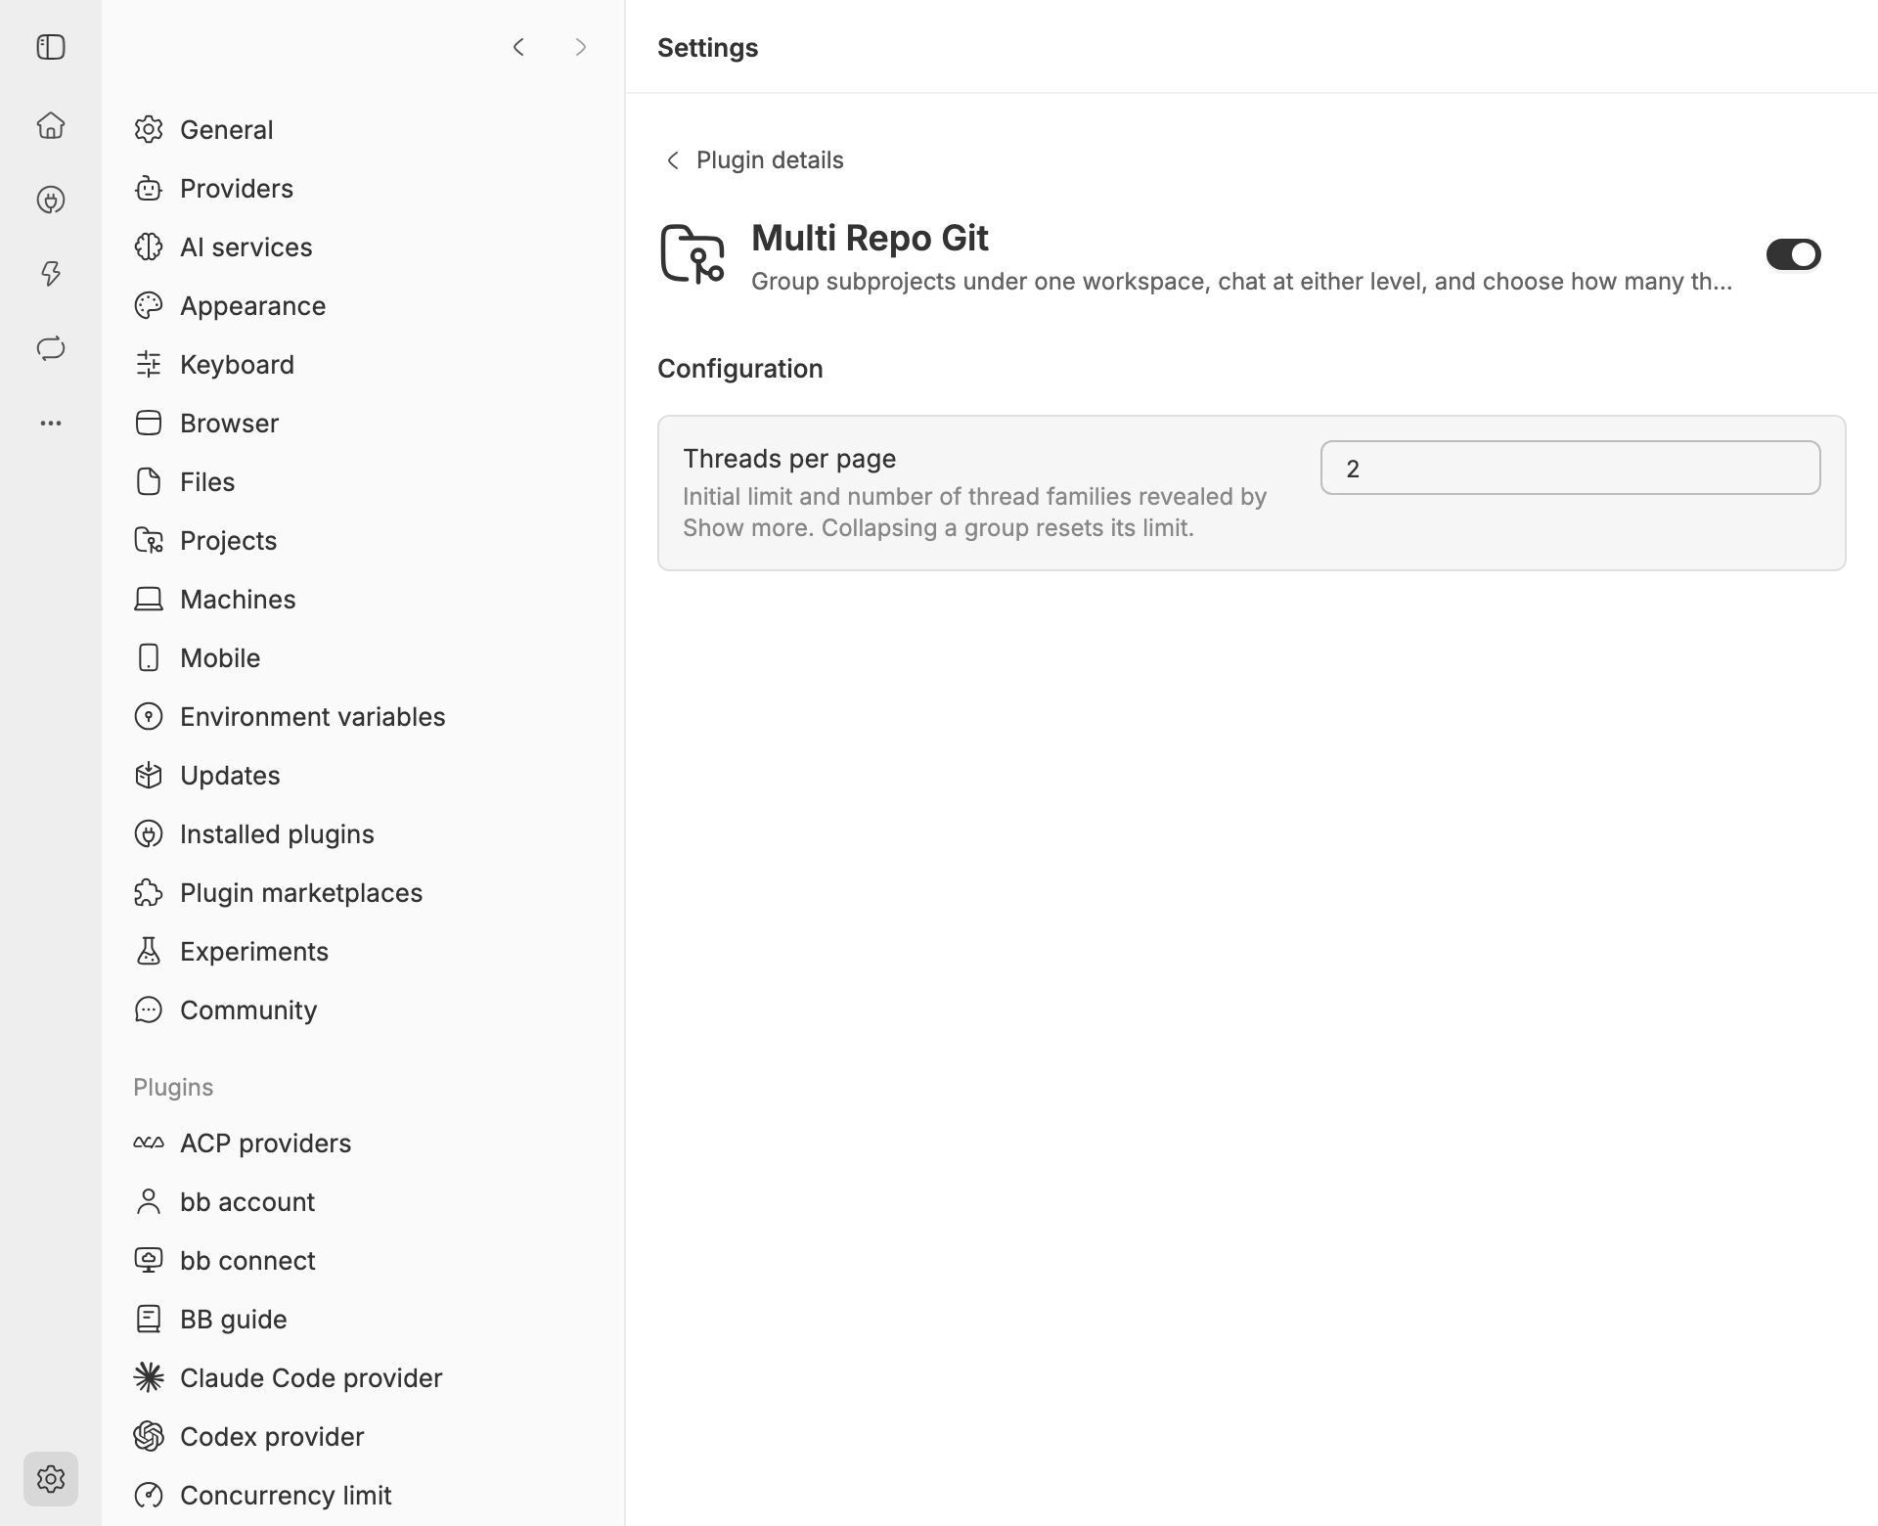
Task: Click the Multi Repo Git description text
Action: 1241,282
